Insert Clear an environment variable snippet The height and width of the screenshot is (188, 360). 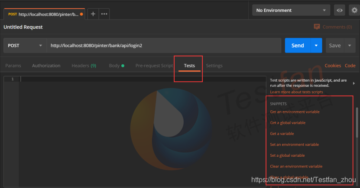[296, 166]
